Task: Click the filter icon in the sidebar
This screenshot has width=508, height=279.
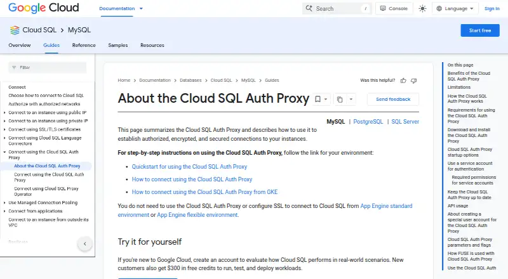Action: point(14,68)
